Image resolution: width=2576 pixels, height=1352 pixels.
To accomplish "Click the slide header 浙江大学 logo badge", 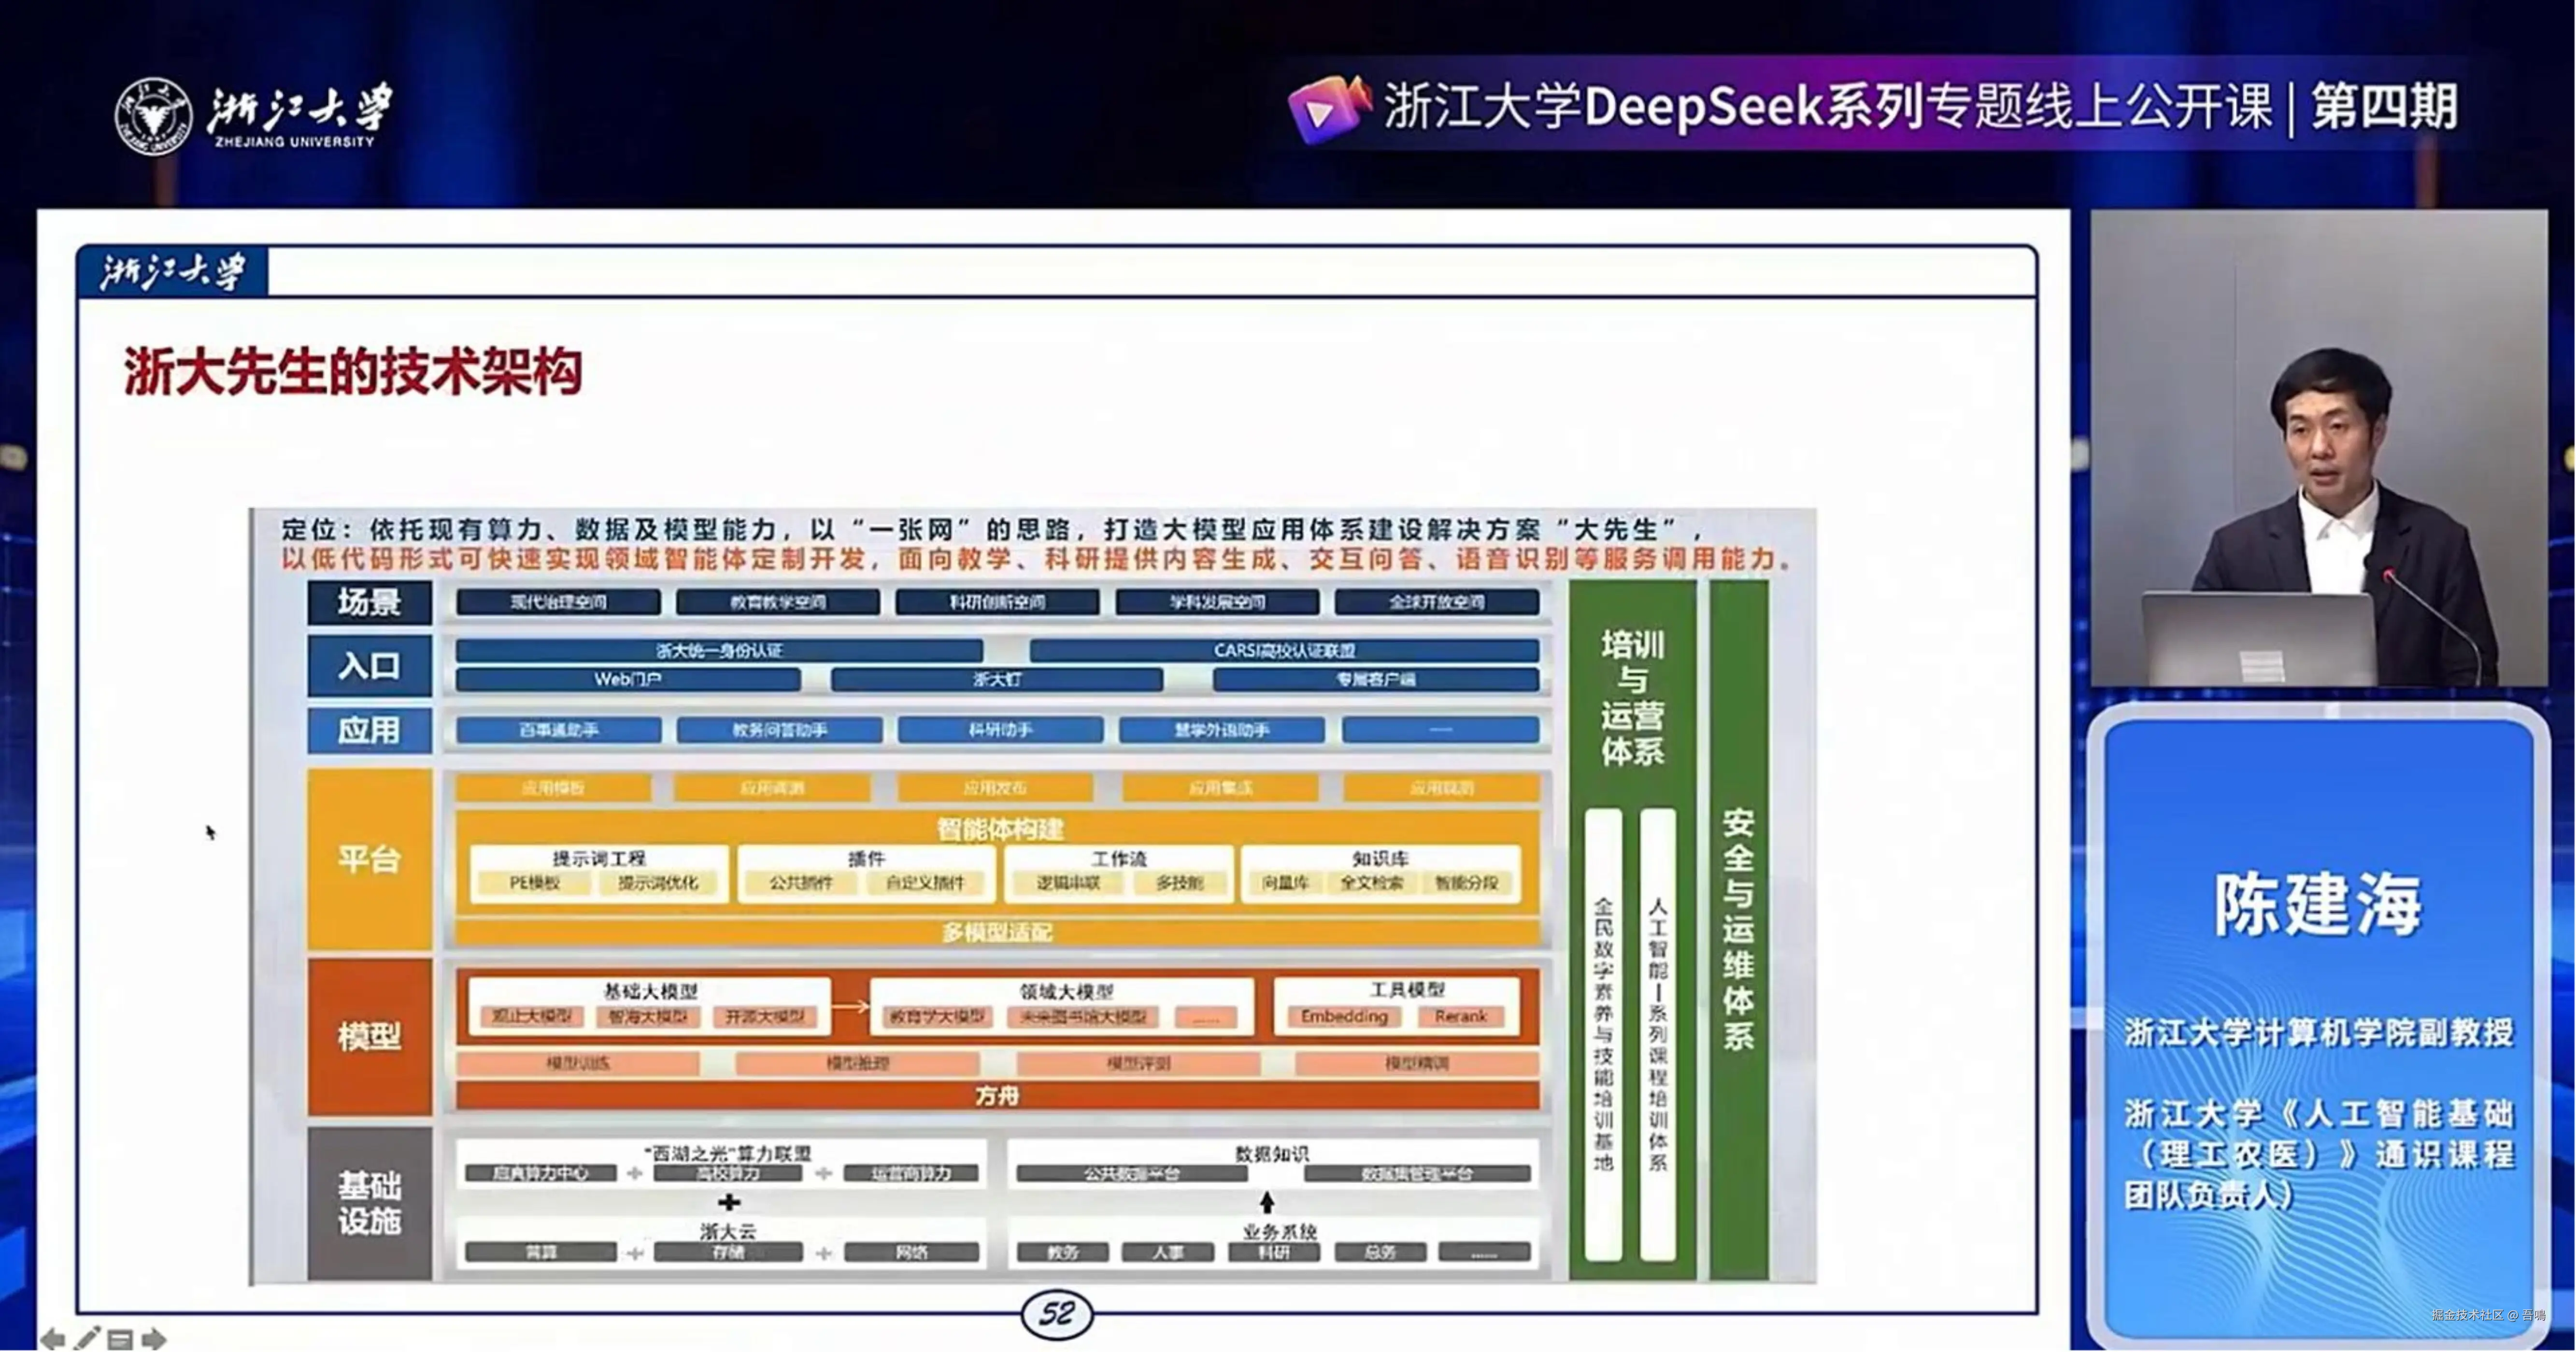I will pyautogui.click(x=172, y=272).
